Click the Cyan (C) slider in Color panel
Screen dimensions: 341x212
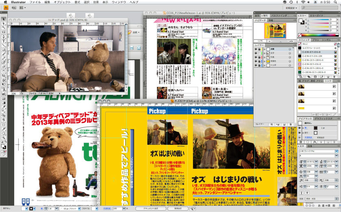[319, 20]
